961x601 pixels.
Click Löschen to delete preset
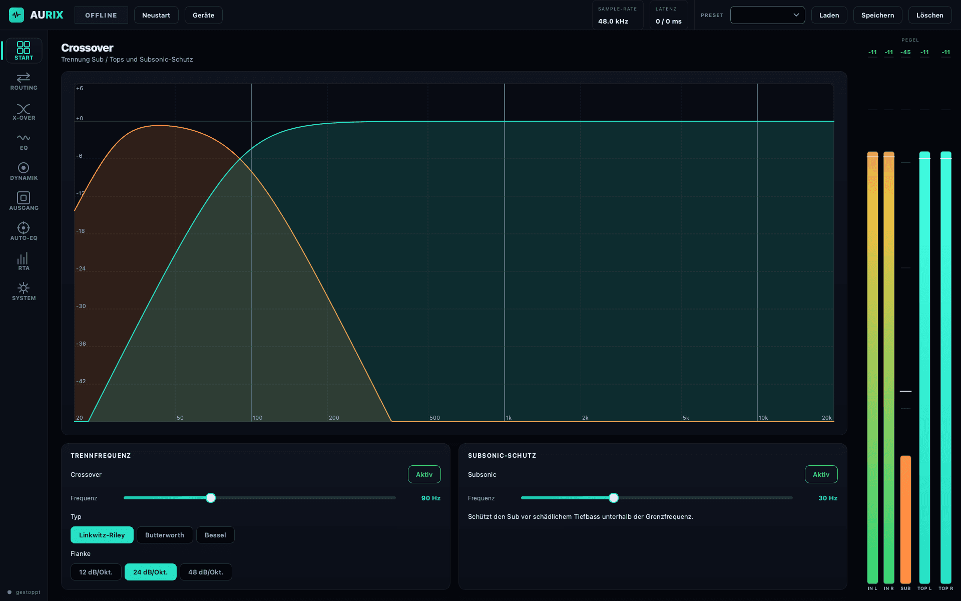tap(929, 15)
